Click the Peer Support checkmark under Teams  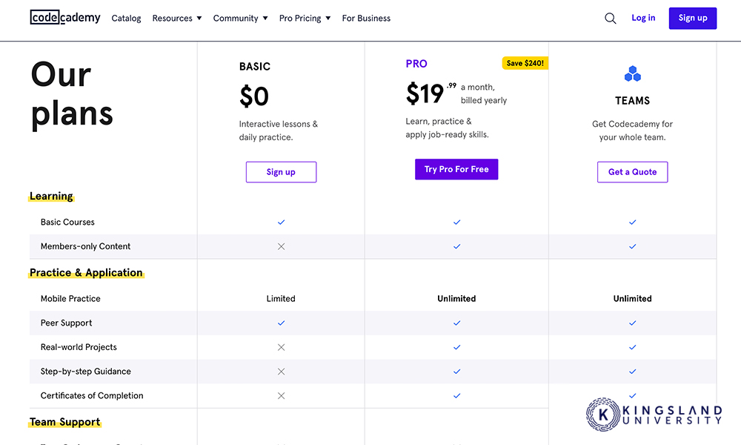click(x=632, y=323)
